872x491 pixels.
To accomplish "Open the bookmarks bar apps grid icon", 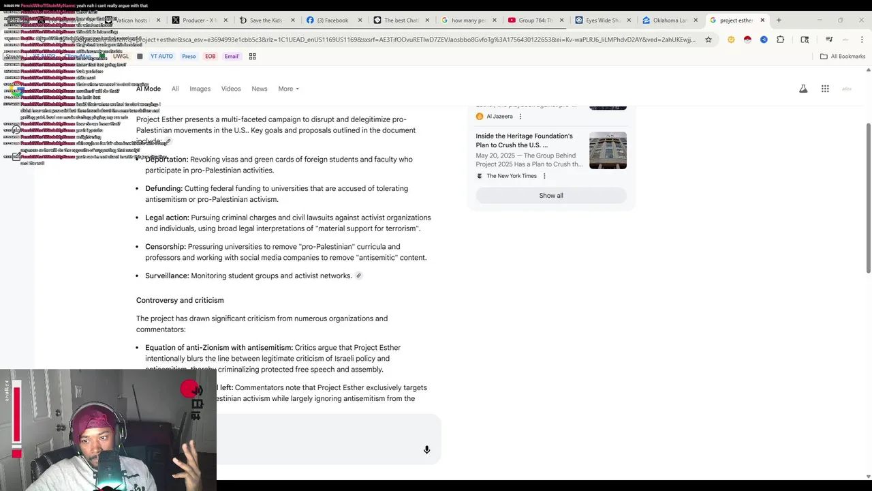I will 252,57.
